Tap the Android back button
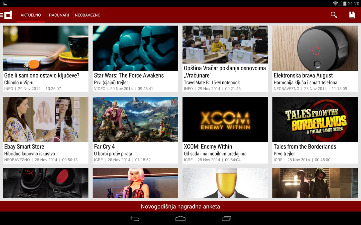 pos(135,219)
